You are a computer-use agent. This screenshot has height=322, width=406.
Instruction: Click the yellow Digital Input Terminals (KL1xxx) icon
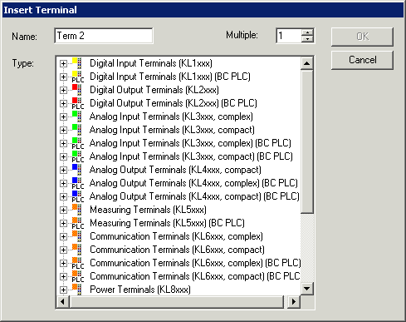(x=77, y=63)
